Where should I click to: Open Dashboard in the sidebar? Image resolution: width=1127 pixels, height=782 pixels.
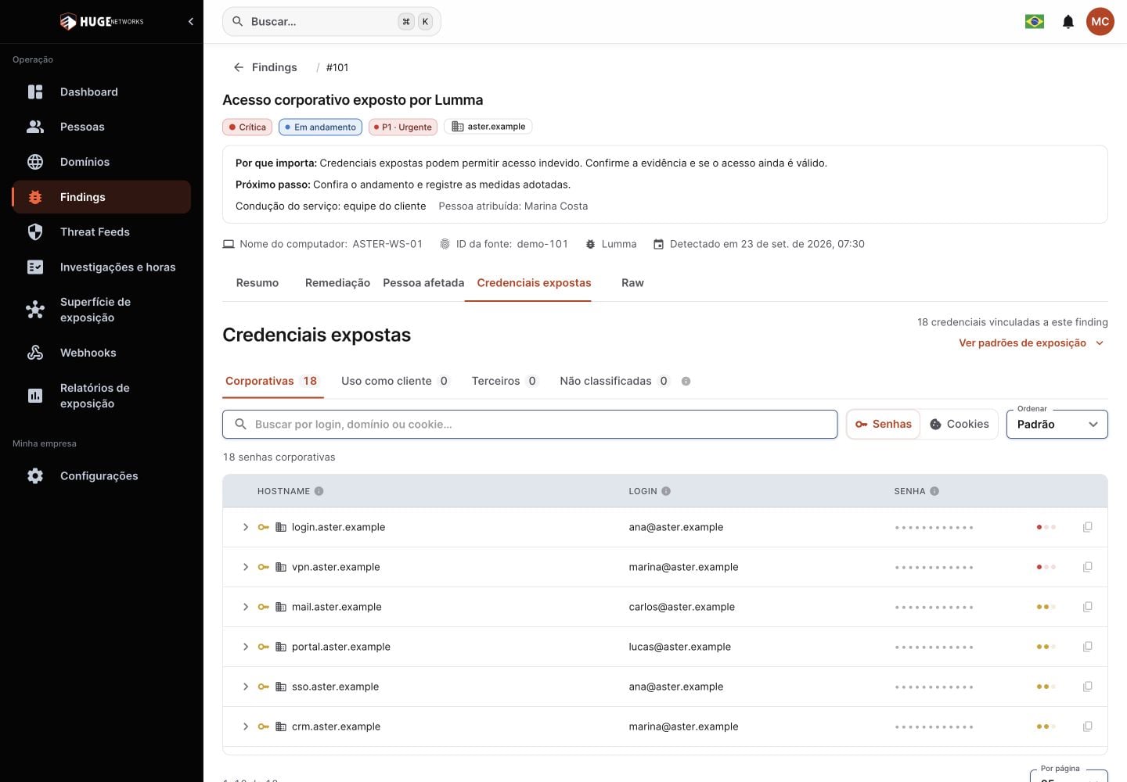pyautogui.click(x=102, y=92)
